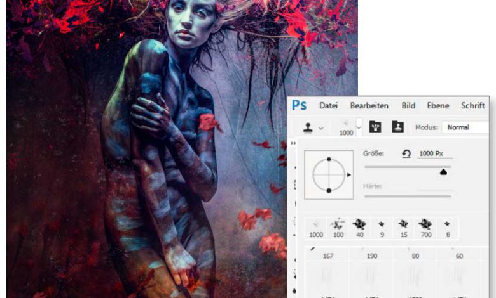Select the recent brush labeled 8
This screenshot has width=496, height=298.
click(448, 229)
